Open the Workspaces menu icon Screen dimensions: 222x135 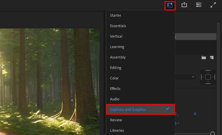170,5
